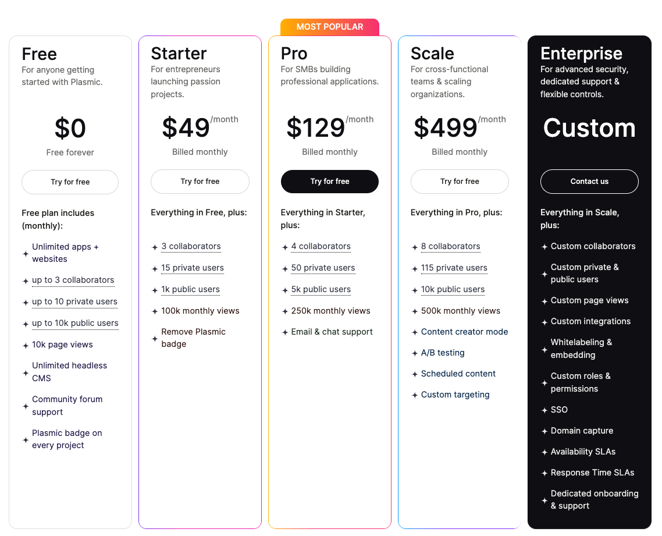Click underlined '15 private users' in Starter

(193, 268)
